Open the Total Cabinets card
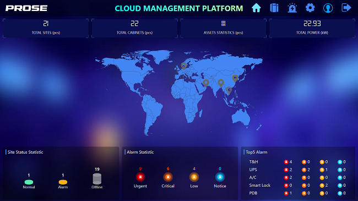Screen dimensions: 358x201 134,28
